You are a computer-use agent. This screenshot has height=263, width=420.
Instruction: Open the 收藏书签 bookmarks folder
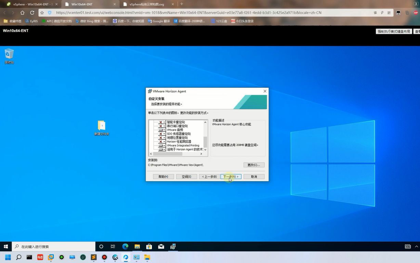(13, 21)
